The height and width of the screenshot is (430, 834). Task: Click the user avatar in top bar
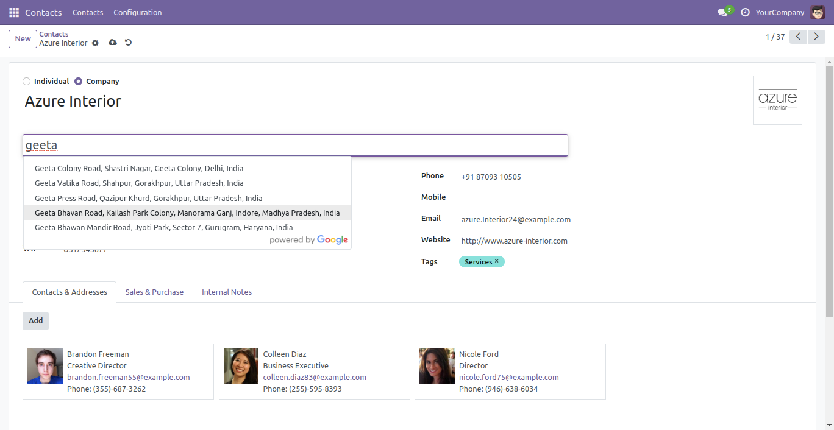818,12
